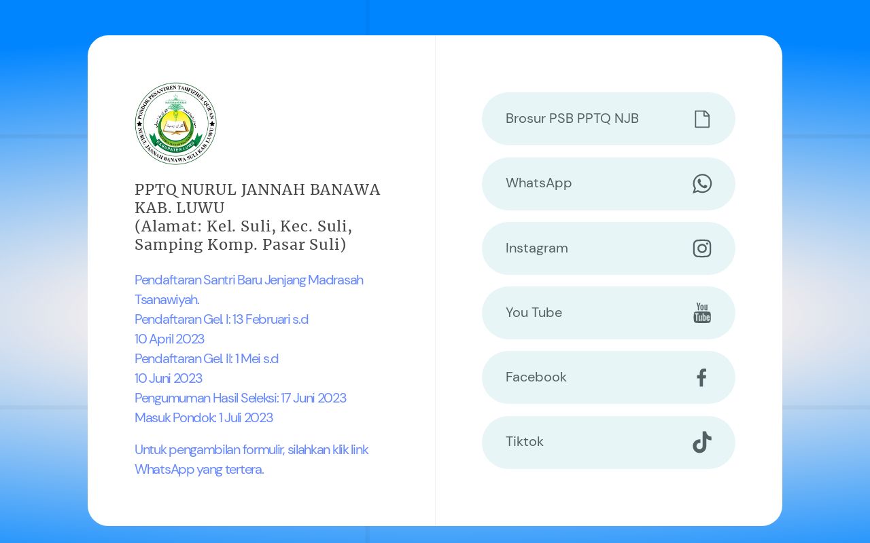
Task: Click the Instagram camera icon
Action: 702,248
